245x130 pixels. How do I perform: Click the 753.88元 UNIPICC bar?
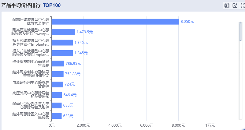57,74
